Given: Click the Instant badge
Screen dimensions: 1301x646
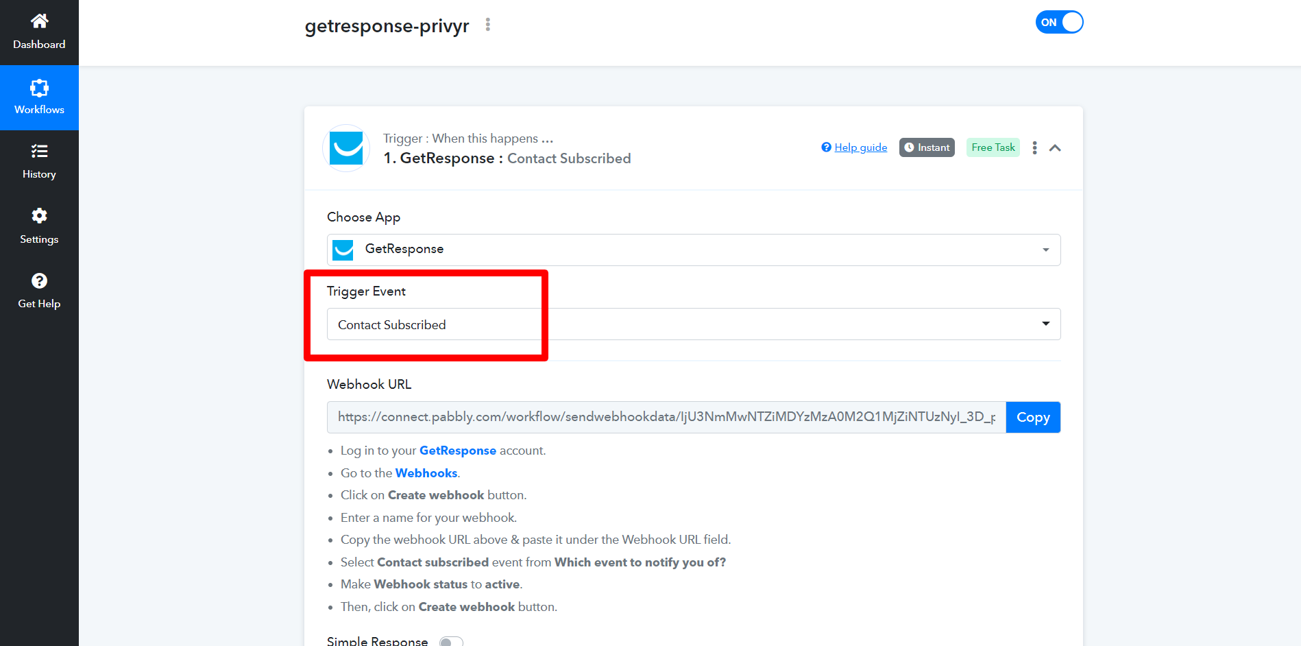Looking at the screenshot, I should click(x=927, y=147).
